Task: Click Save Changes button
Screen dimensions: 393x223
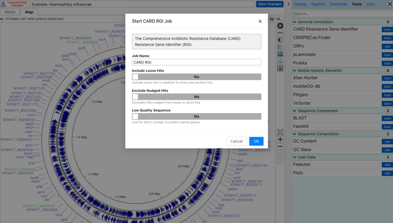Action: tap(270, 4)
